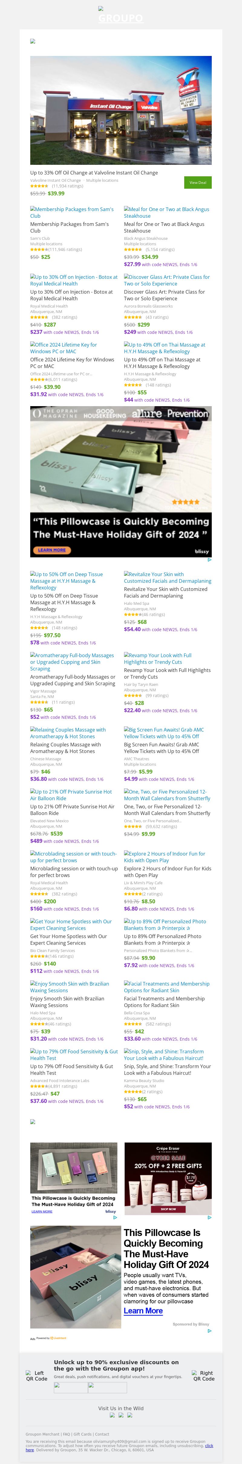This screenshot has height=1464, width=242.
Task: Click the third social icon under Visit Us
Action: pos(129,1415)
